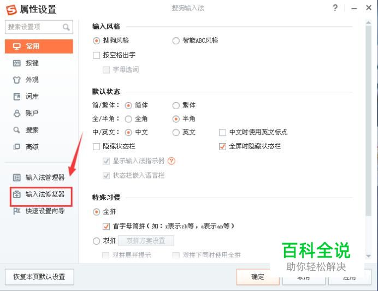Close the 属性设置 window
The height and width of the screenshot is (291, 378).
pyautogui.click(x=369, y=8)
